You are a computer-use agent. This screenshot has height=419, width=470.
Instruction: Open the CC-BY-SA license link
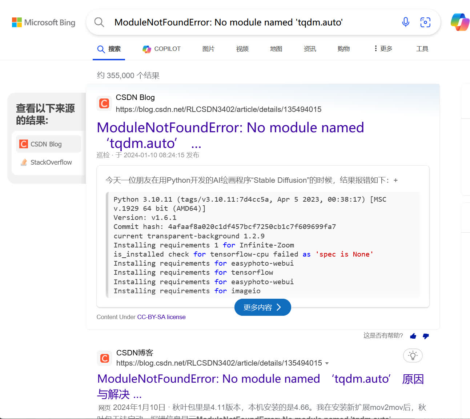(x=161, y=317)
